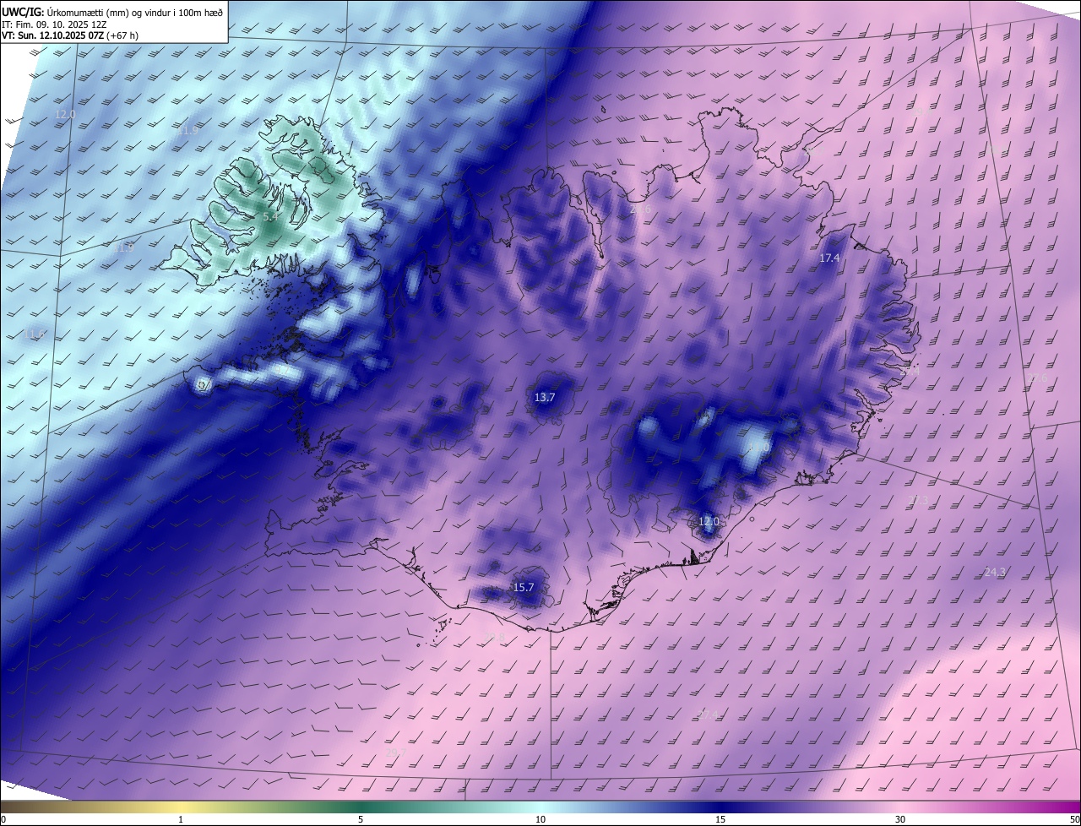Click the 27.3 value off the southeast coast
Image resolution: width=1081 pixels, height=826 pixels.
[x=918, y=501]
